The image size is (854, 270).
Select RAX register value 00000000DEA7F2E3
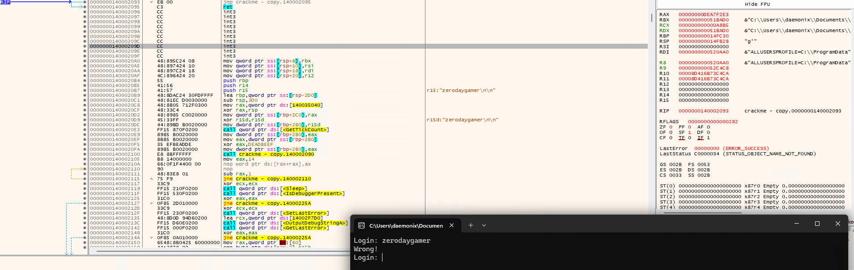click(x=703, y=15)
